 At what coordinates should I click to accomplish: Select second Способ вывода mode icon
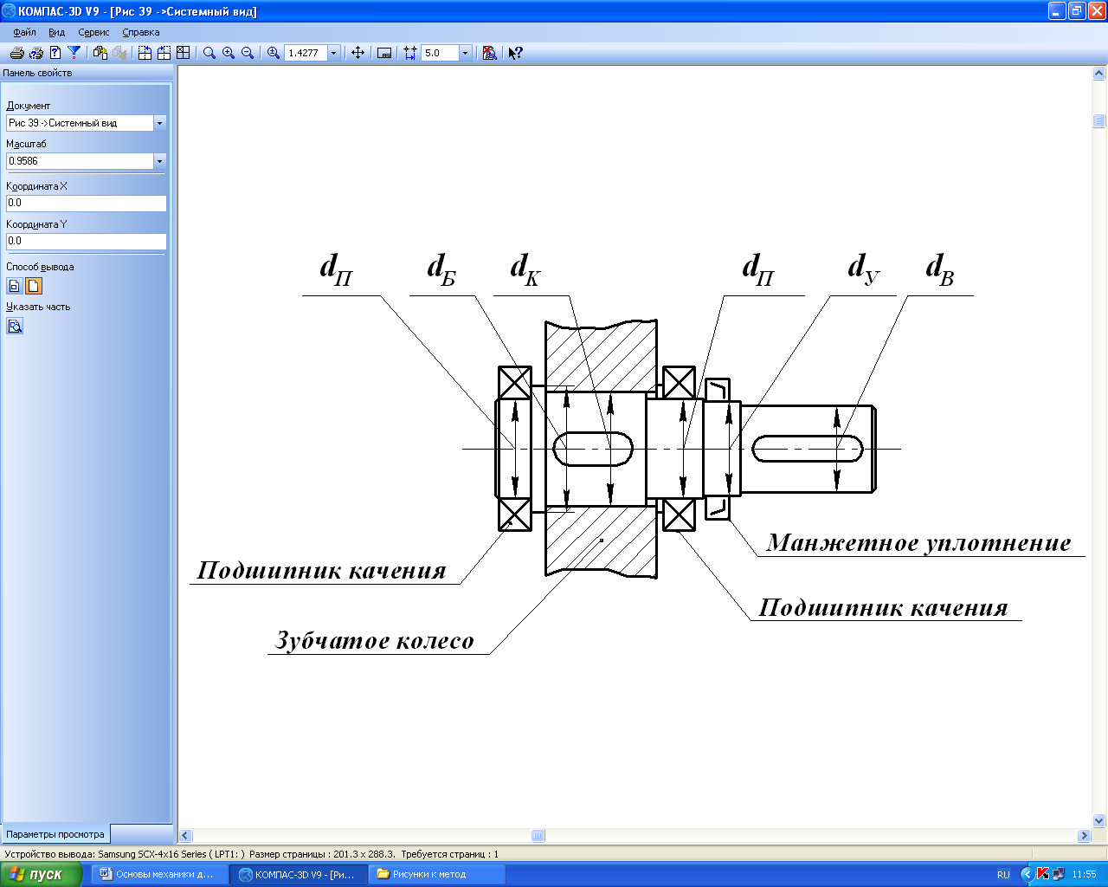(x=34, y=286)
